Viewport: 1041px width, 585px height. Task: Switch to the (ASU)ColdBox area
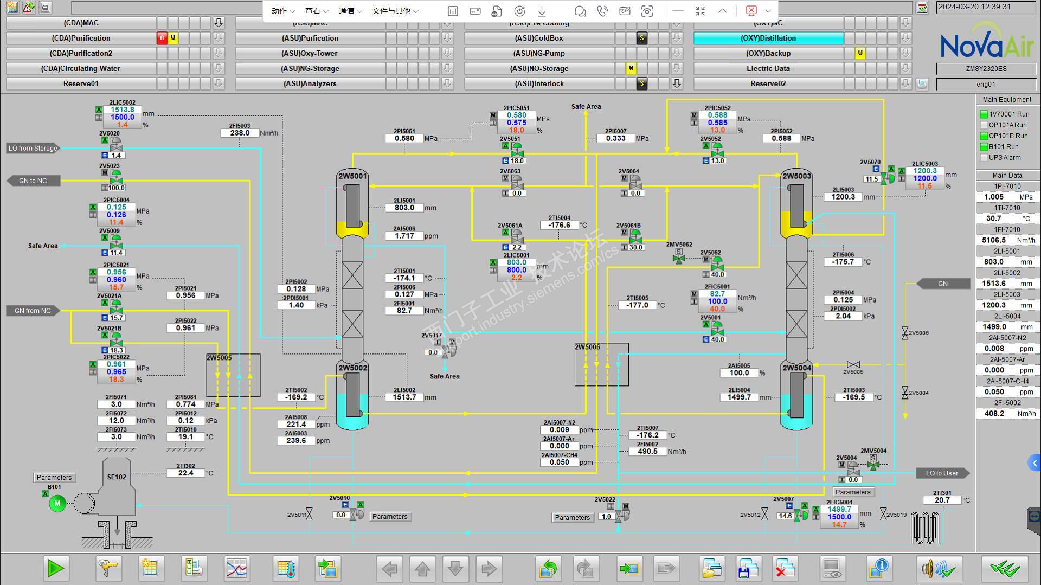click(539, 38)
